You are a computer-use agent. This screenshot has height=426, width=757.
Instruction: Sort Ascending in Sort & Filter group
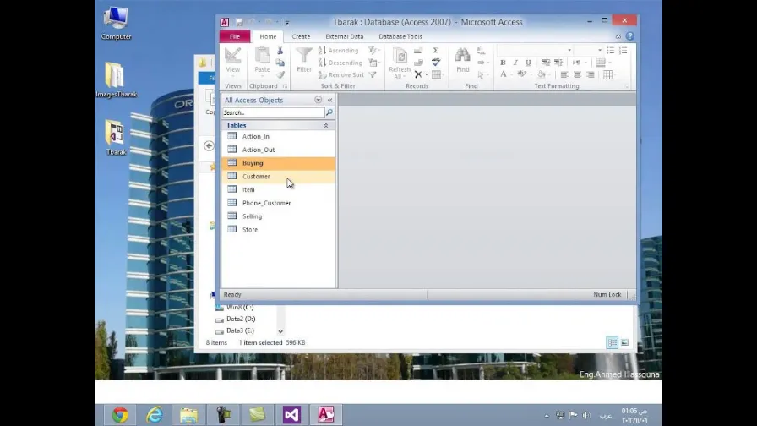click(339, 50)
